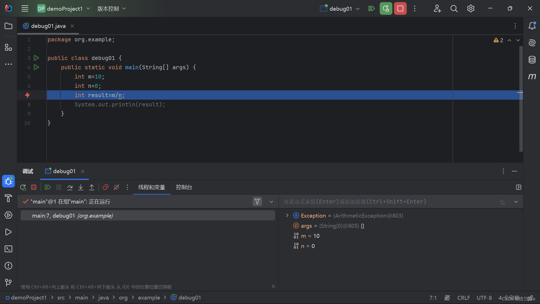Open Code With Me user icon
The image size is (540, 304).
pyautogui.click(x=437, y=8)
